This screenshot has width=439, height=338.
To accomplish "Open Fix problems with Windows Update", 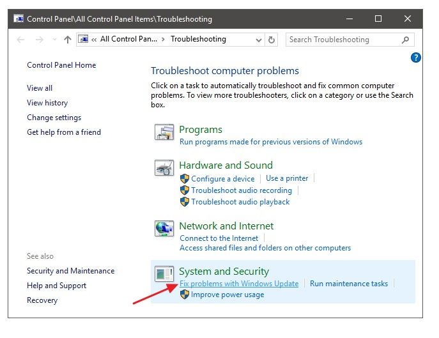I will pyautogui.click(x=239, y=284).
